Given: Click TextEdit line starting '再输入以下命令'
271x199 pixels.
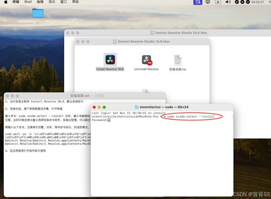Looking at the screenshot, I should click(47, 127).
